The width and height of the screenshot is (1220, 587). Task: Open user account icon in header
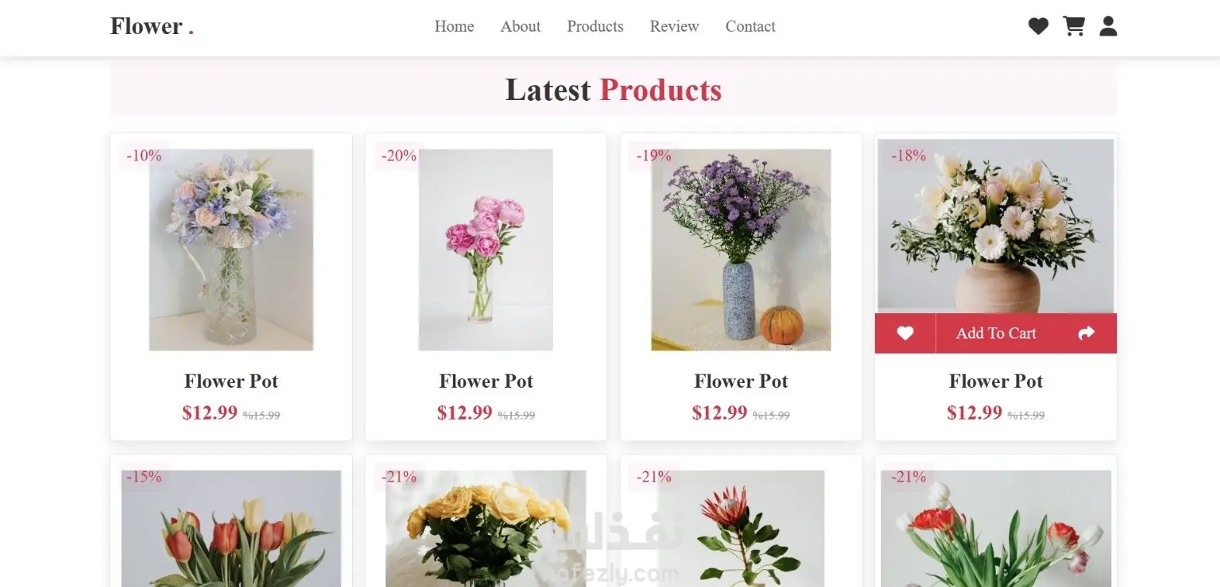(x=1108, y=26)
